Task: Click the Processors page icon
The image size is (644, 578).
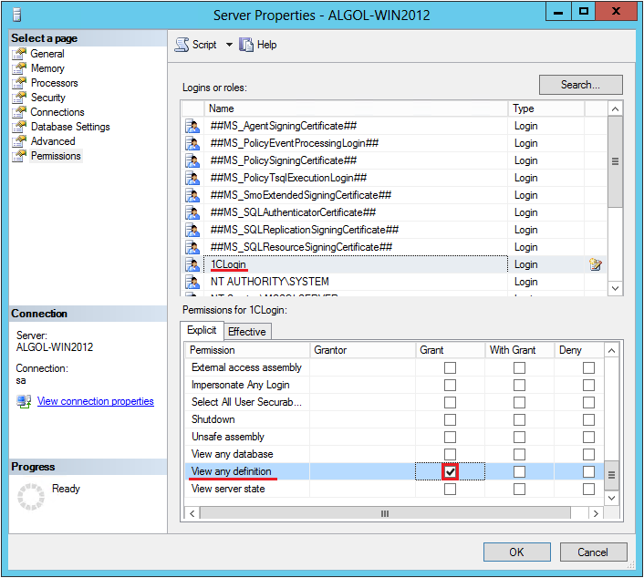Action: click(19, 83)
